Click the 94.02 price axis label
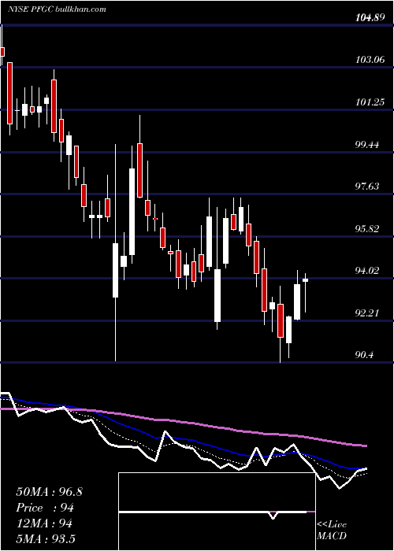Viewport: 394px width, 551px height. coord(368,271)
